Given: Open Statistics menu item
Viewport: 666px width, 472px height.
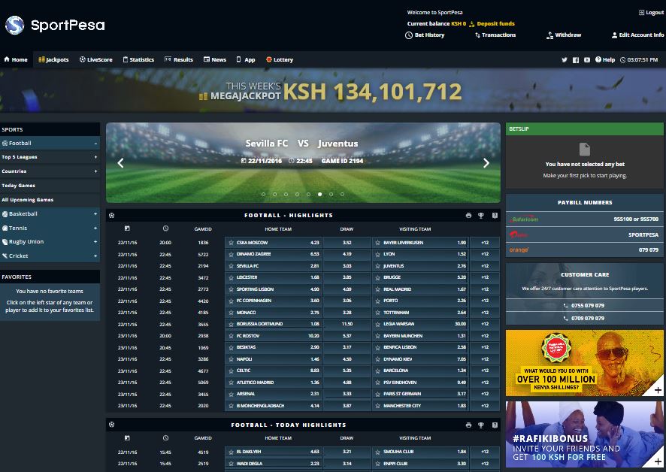Looking at the screenshot, I should click(x=138, y=60).
